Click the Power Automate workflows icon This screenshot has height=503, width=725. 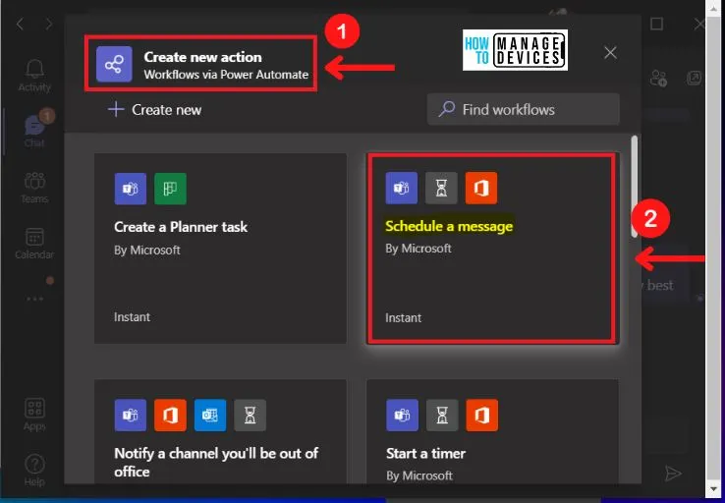click(114, 64)
